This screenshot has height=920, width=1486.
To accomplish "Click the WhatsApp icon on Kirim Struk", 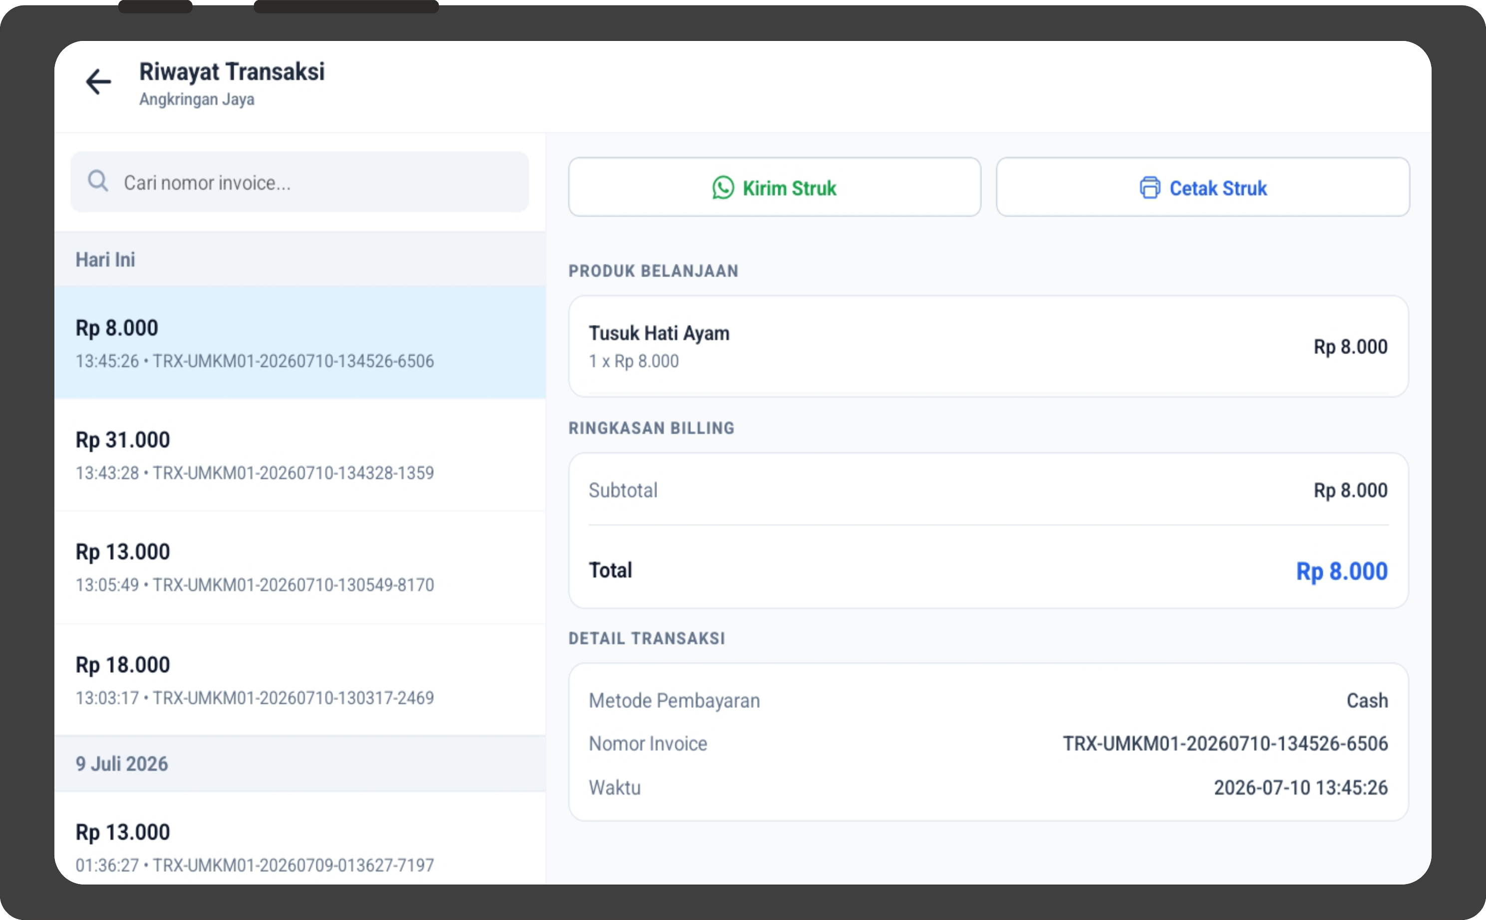I will point(723,188).
